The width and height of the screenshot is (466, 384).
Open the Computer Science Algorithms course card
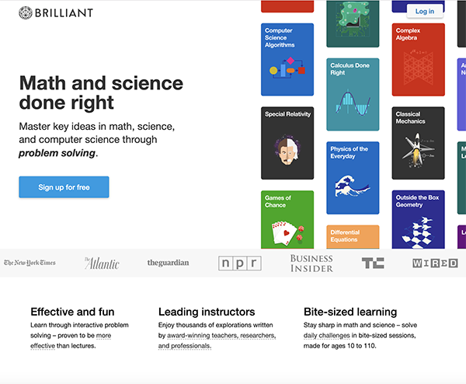(x=287, y=60)
